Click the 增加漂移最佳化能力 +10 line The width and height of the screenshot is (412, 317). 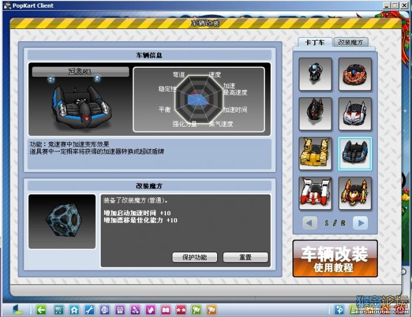140,220
